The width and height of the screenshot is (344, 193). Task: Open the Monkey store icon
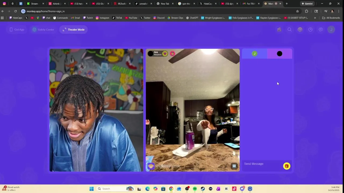click(279, 29)
